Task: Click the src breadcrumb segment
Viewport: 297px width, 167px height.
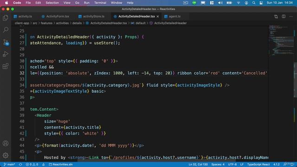Action: pyautogui.click(x=35, y=23)
